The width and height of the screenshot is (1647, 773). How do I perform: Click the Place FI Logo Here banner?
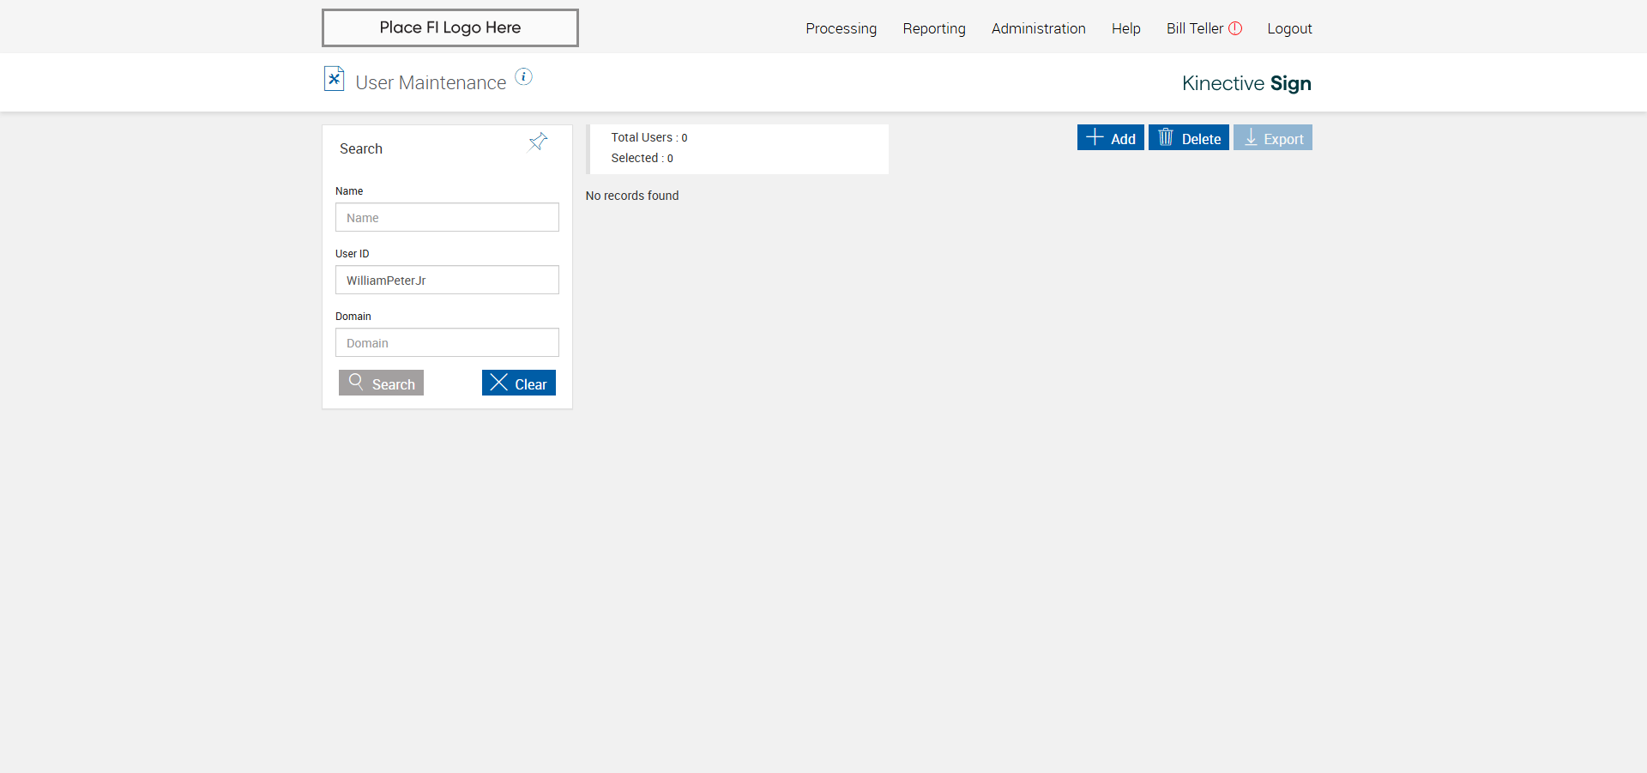(450, 27)
